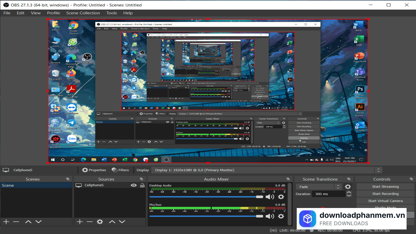Mute the Mic/Aux speaker icon

(270, 216)
